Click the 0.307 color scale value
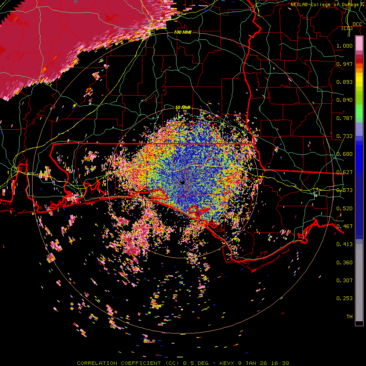This screenshot has width=366, height=366. tap(344, 281)
